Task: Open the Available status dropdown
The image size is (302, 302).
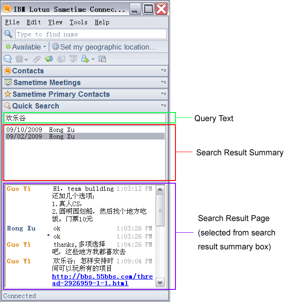Action: (x=45, y=47)
